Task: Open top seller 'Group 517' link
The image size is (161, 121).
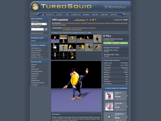Action: tap(35, 76)
